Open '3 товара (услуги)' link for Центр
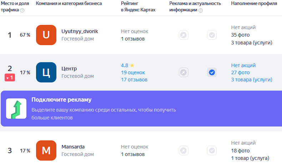Image resolution: width=282 pixels, height=167 pixels. [x=252, y=80]
